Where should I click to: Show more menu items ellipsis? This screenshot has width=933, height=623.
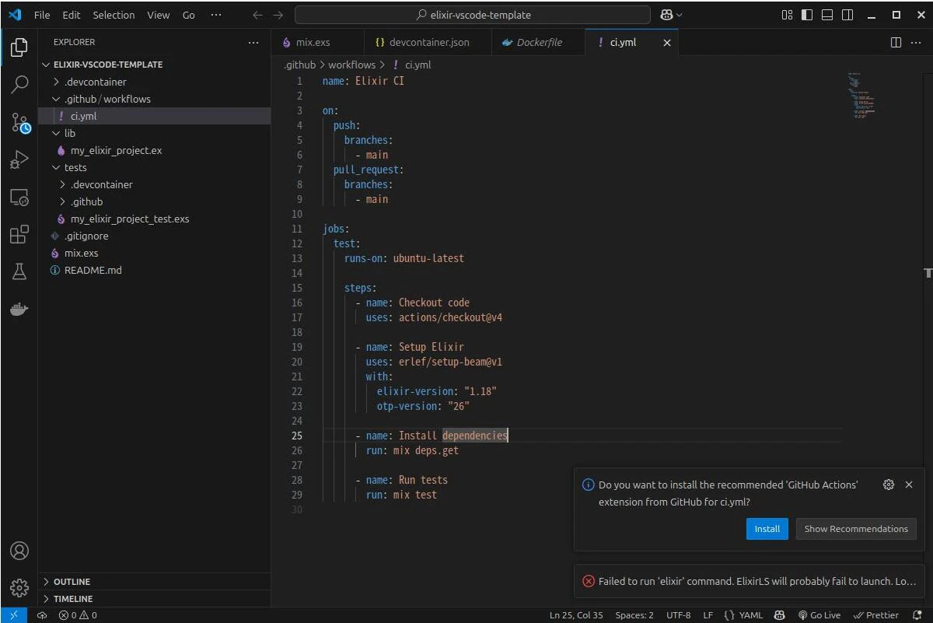tap(216, 15)
